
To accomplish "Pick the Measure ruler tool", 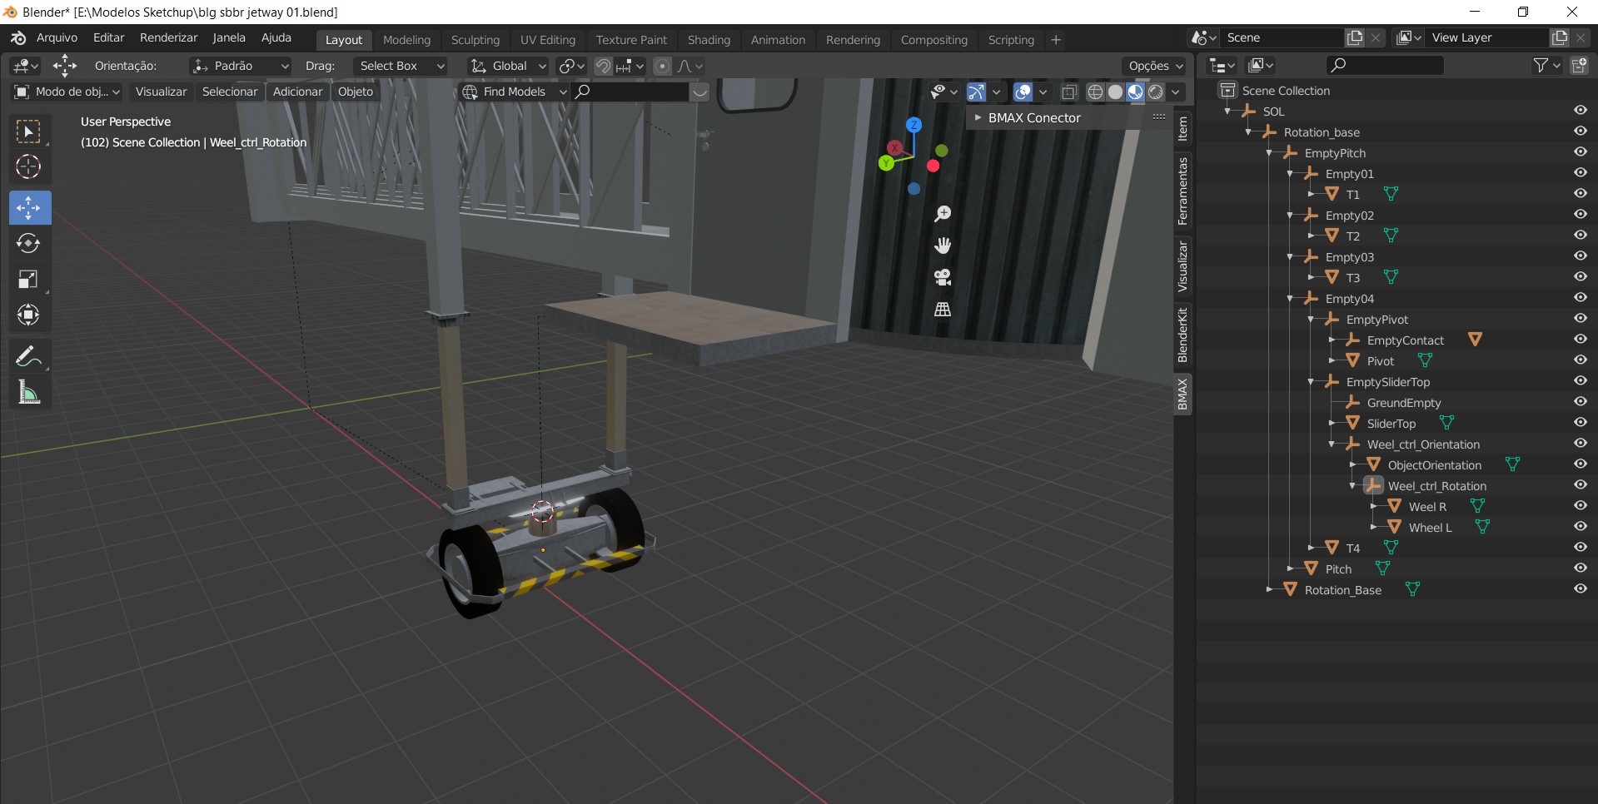I will point(28,393).
